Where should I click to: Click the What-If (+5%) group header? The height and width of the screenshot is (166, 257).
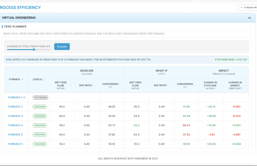[162, 72]
